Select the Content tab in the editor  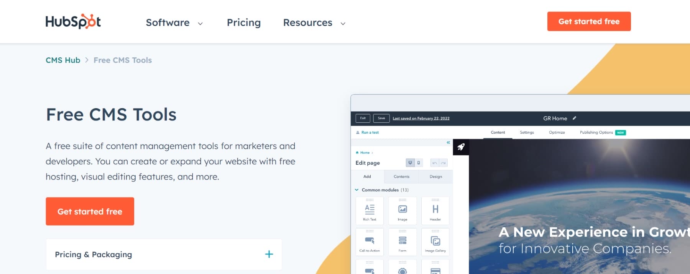498,133
